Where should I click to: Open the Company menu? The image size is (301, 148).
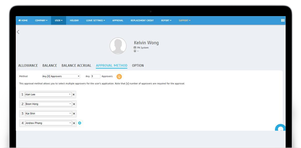(x=41, y=21)
